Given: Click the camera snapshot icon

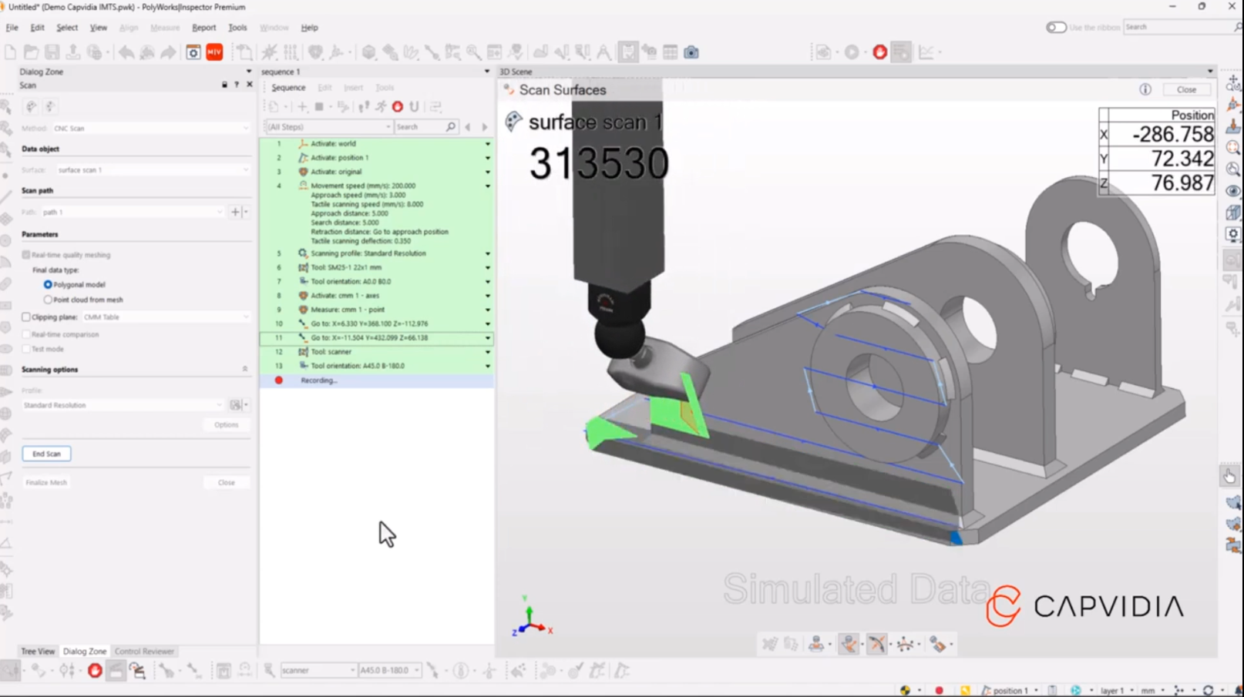Looking at the screenshot, I should point(691,52).
